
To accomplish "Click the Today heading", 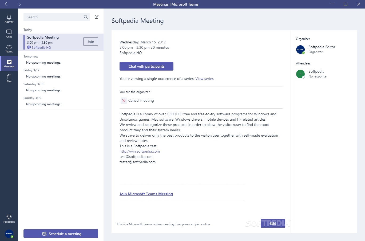I will (28, 30).
